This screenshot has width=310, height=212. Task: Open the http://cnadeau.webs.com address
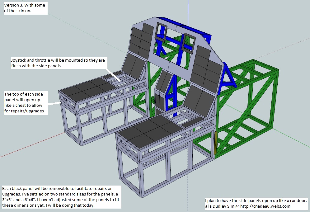point(265,206)
